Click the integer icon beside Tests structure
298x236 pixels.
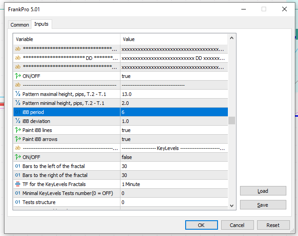tap(18, 202)
